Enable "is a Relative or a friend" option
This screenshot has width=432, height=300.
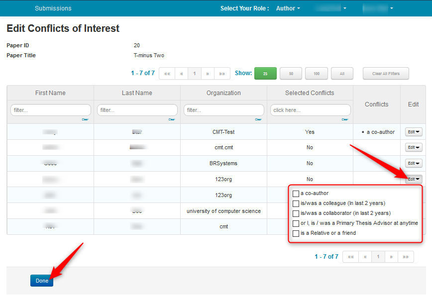coord(296,233)
